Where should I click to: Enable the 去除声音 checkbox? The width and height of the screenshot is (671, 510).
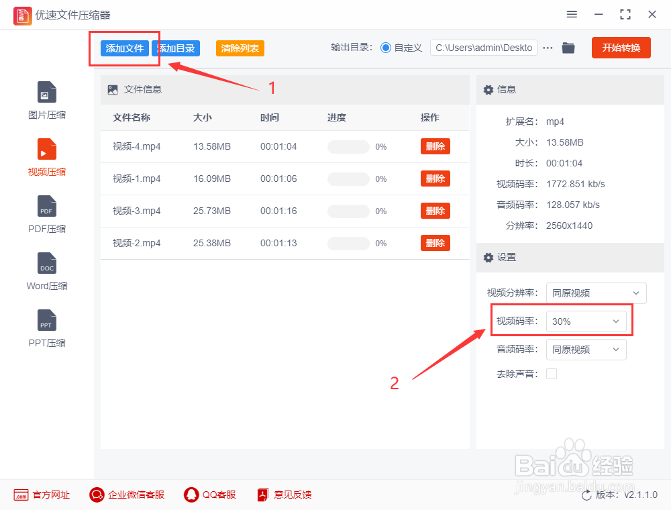552,374
